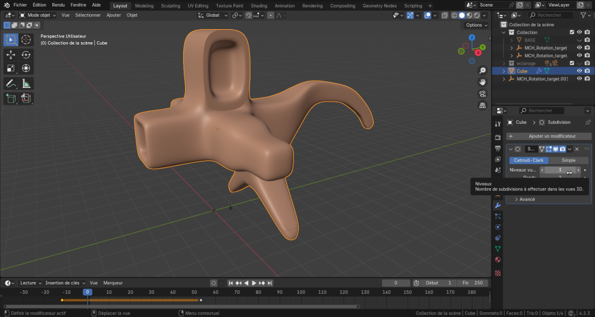This screenshot has height=317, width=595.
Task: Pick the Scale tool icon
Action: pos(11,68)
